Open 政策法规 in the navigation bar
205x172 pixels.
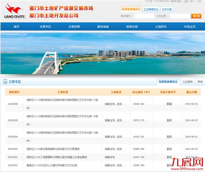132,27
